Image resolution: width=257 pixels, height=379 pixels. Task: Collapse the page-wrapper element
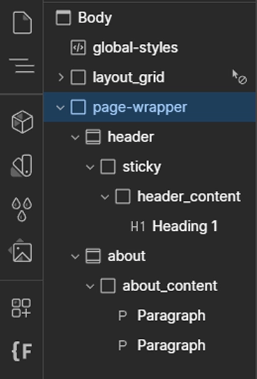point(60,107)
